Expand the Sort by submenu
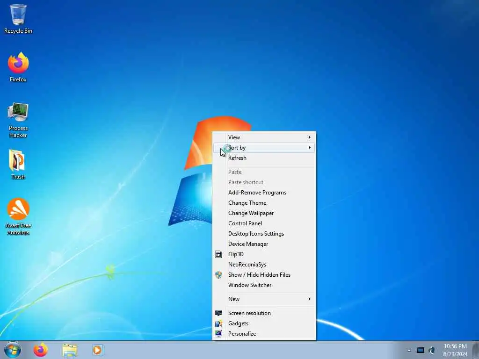The width and height of the screenshot is (479, 359). click(x=264, y=148)
